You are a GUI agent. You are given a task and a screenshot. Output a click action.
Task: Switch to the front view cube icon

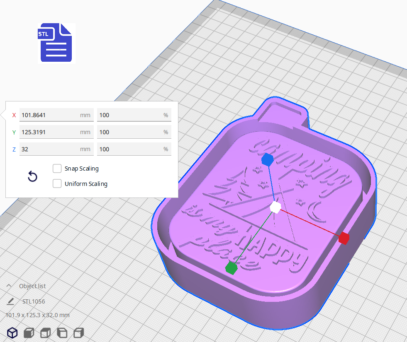click(x=28, y=332)
